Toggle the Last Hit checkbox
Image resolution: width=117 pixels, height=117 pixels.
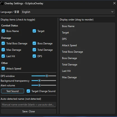(3, 56)
